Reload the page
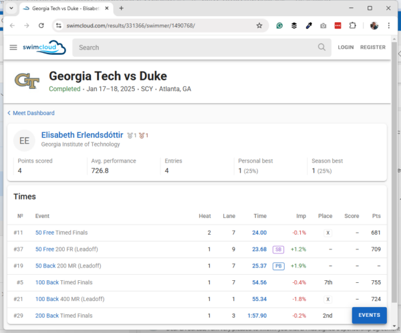Viewport: 401px width, 333px height. pos(41,25)
